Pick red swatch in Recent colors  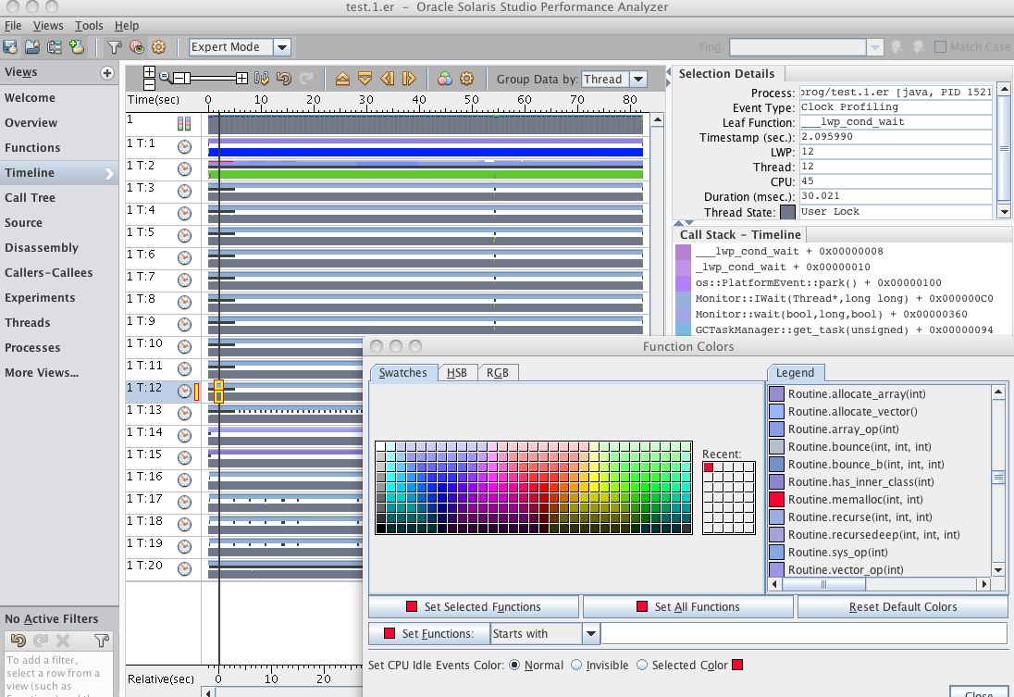pyautogui.click(x=709, y=467)
